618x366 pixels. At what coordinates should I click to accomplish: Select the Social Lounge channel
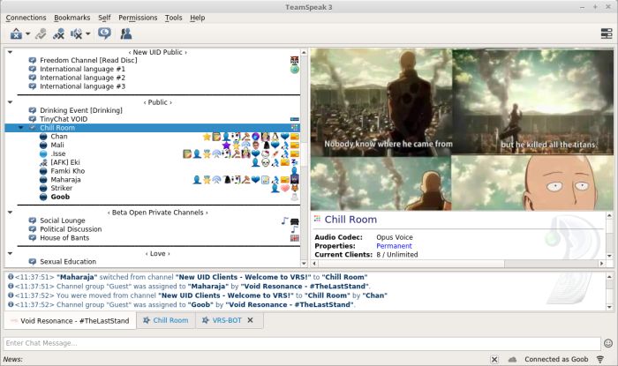(x=63, y=220)
